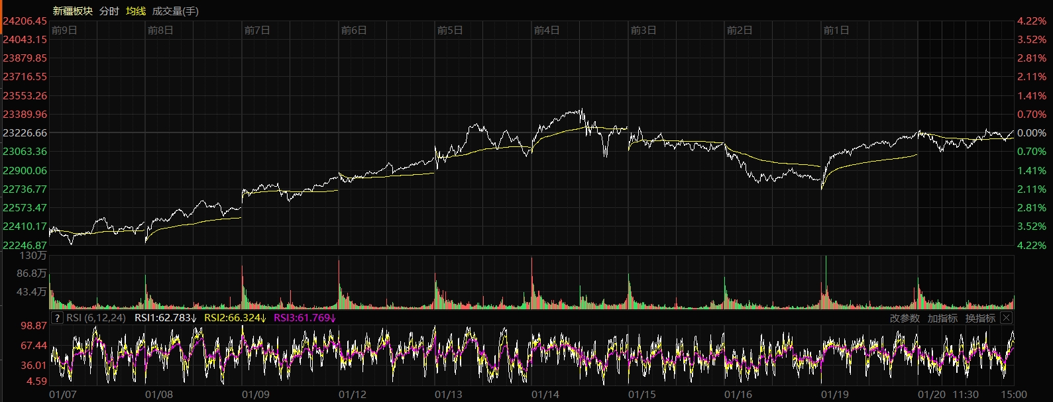Click the 成交量(手) volume label

coord(175,11)
